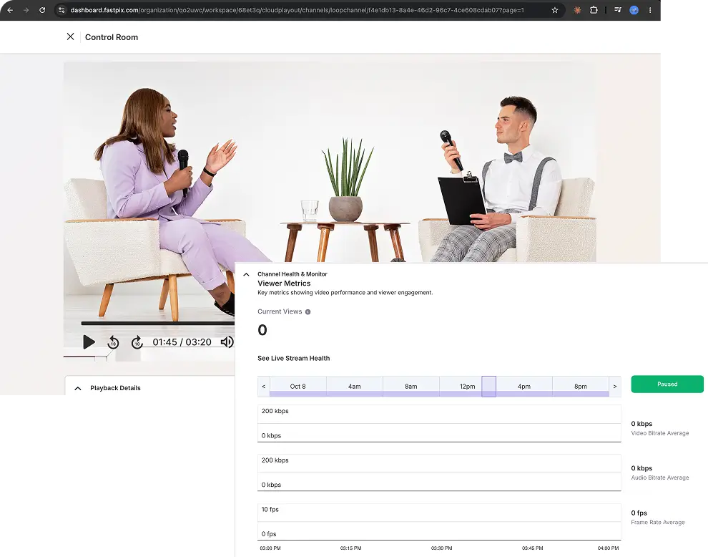This screenshot has width=708, height=557.
Task: Open the browser profile avatar
Action: pyautogui.click(x=634, y=10)
